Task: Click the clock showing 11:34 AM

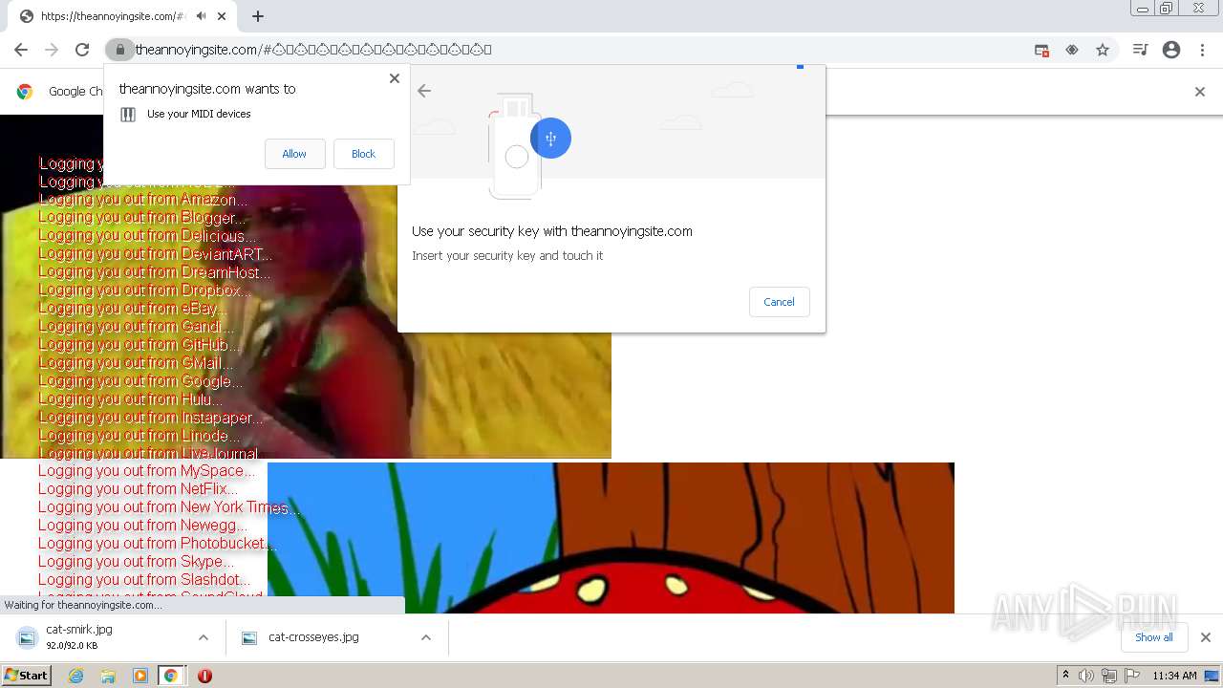Action: 1174,676
